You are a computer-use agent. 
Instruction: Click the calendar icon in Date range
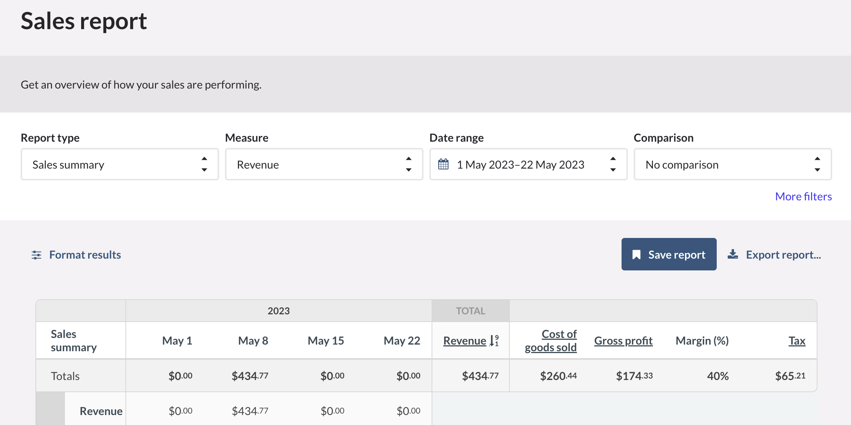click(443, 164)
